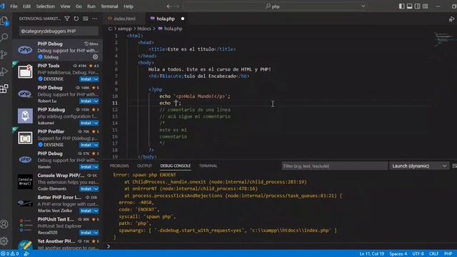Expand install options for Better PHP Error Logger
Screen dimensions: 457x257
(x=96, y=211)
